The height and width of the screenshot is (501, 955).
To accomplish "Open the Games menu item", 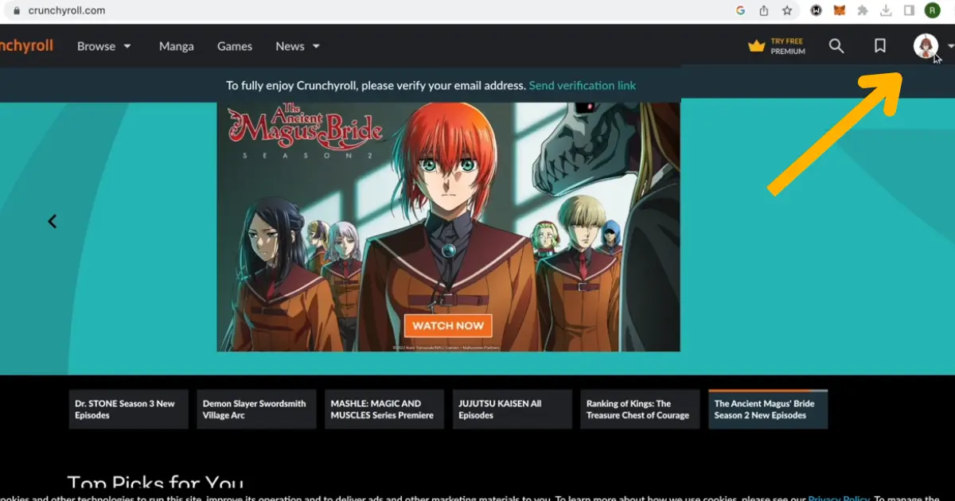I will (235, 46).
